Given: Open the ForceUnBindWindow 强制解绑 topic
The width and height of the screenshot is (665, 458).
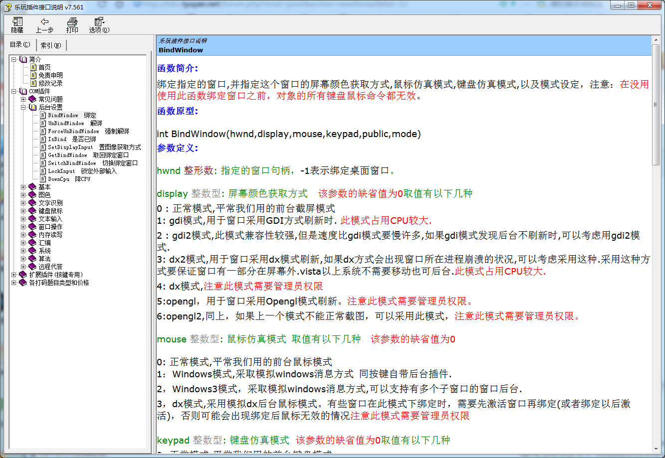Looking at the screenshot, I should (88, 131).
